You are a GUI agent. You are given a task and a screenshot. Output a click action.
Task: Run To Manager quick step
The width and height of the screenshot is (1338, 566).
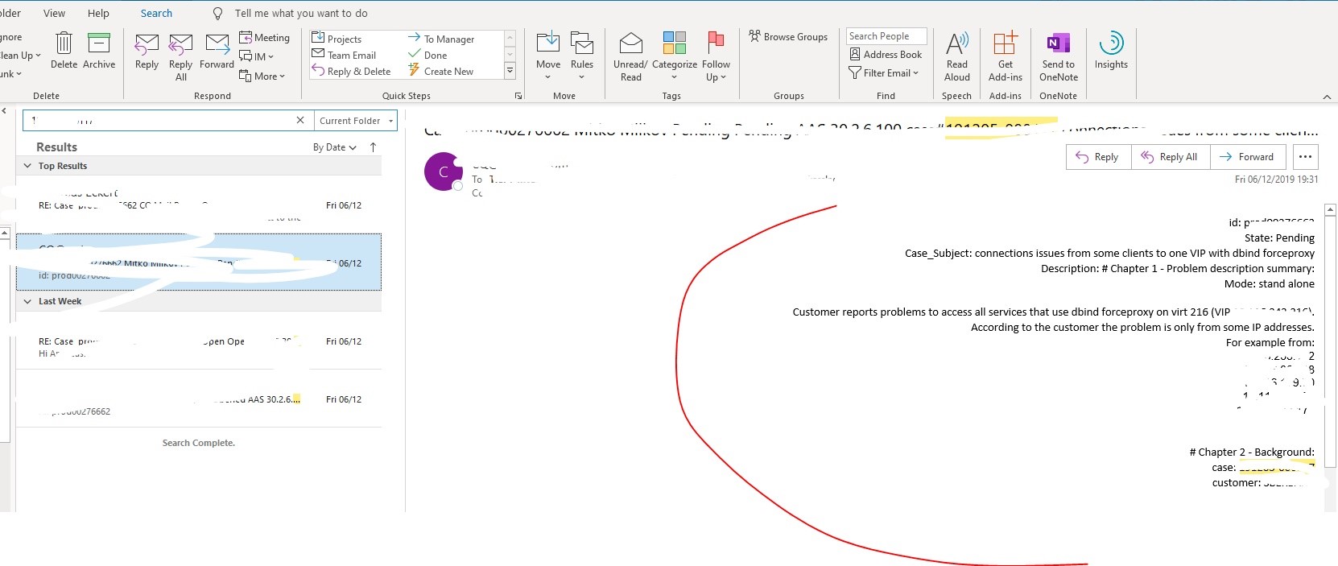coord(441,39)
